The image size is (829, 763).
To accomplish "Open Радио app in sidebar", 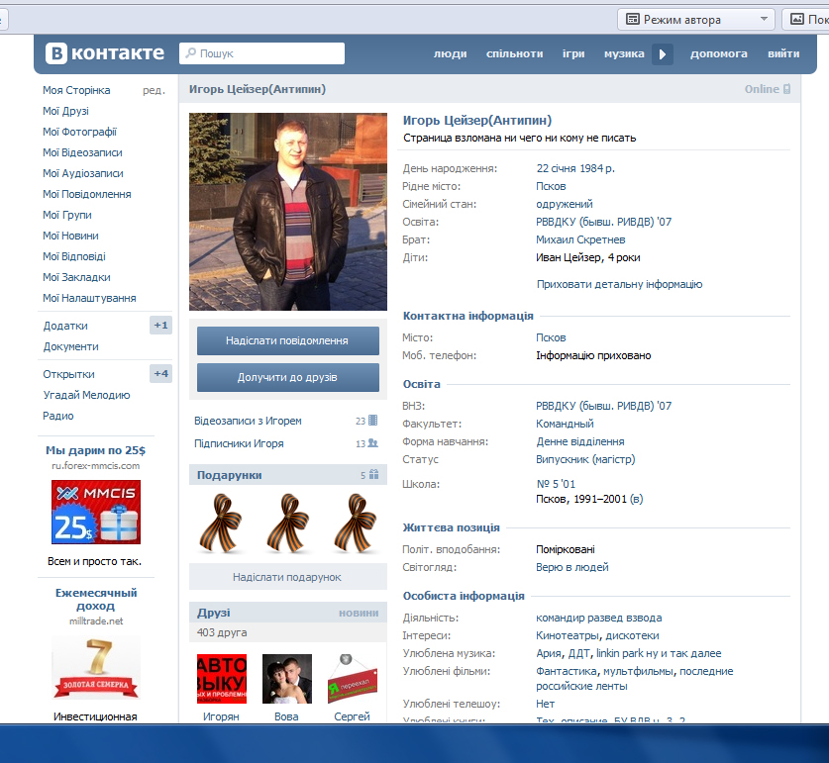I will click(58, 416).
